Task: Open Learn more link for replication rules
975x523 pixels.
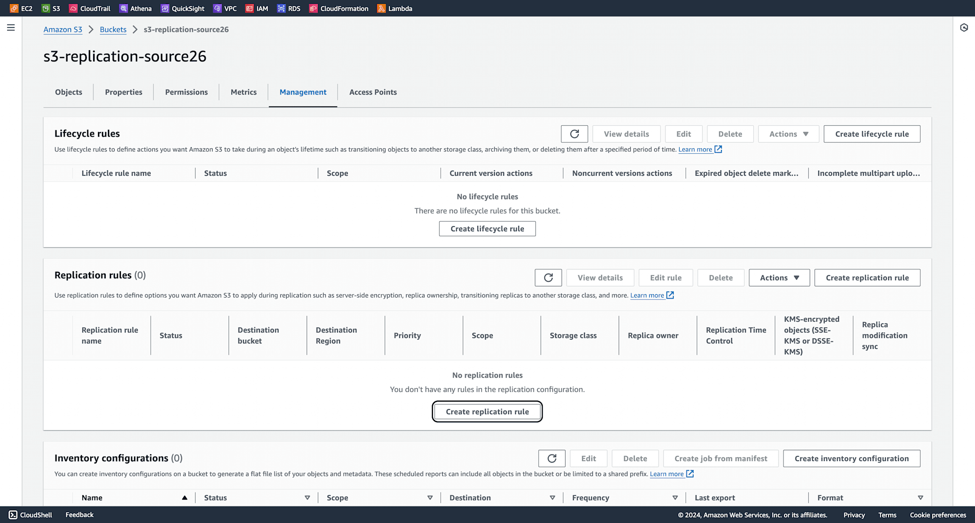Action: click(x=647, y=295)
